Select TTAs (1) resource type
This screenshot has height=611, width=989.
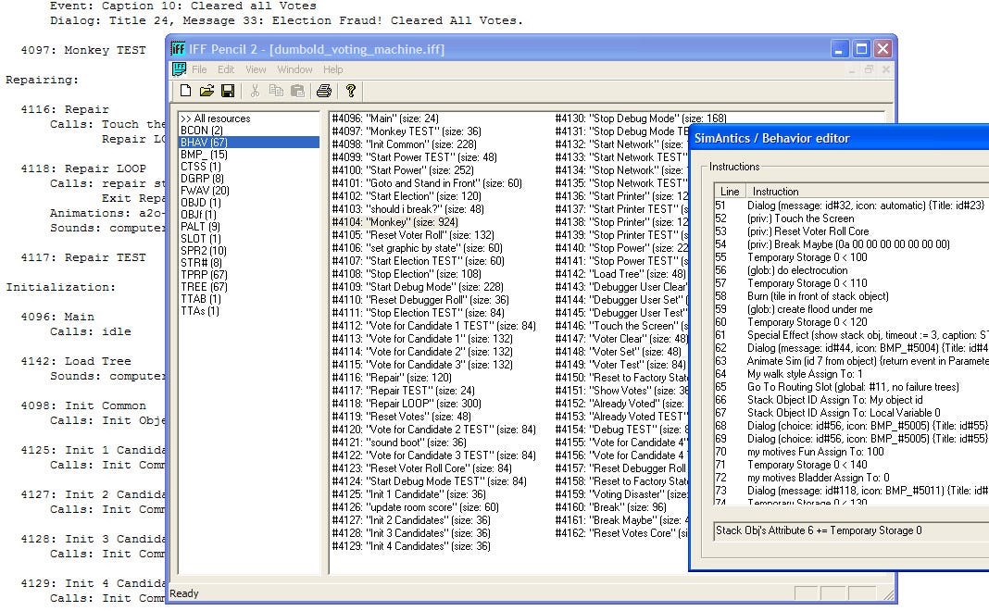pyautogui.click(x=200, y=310)
